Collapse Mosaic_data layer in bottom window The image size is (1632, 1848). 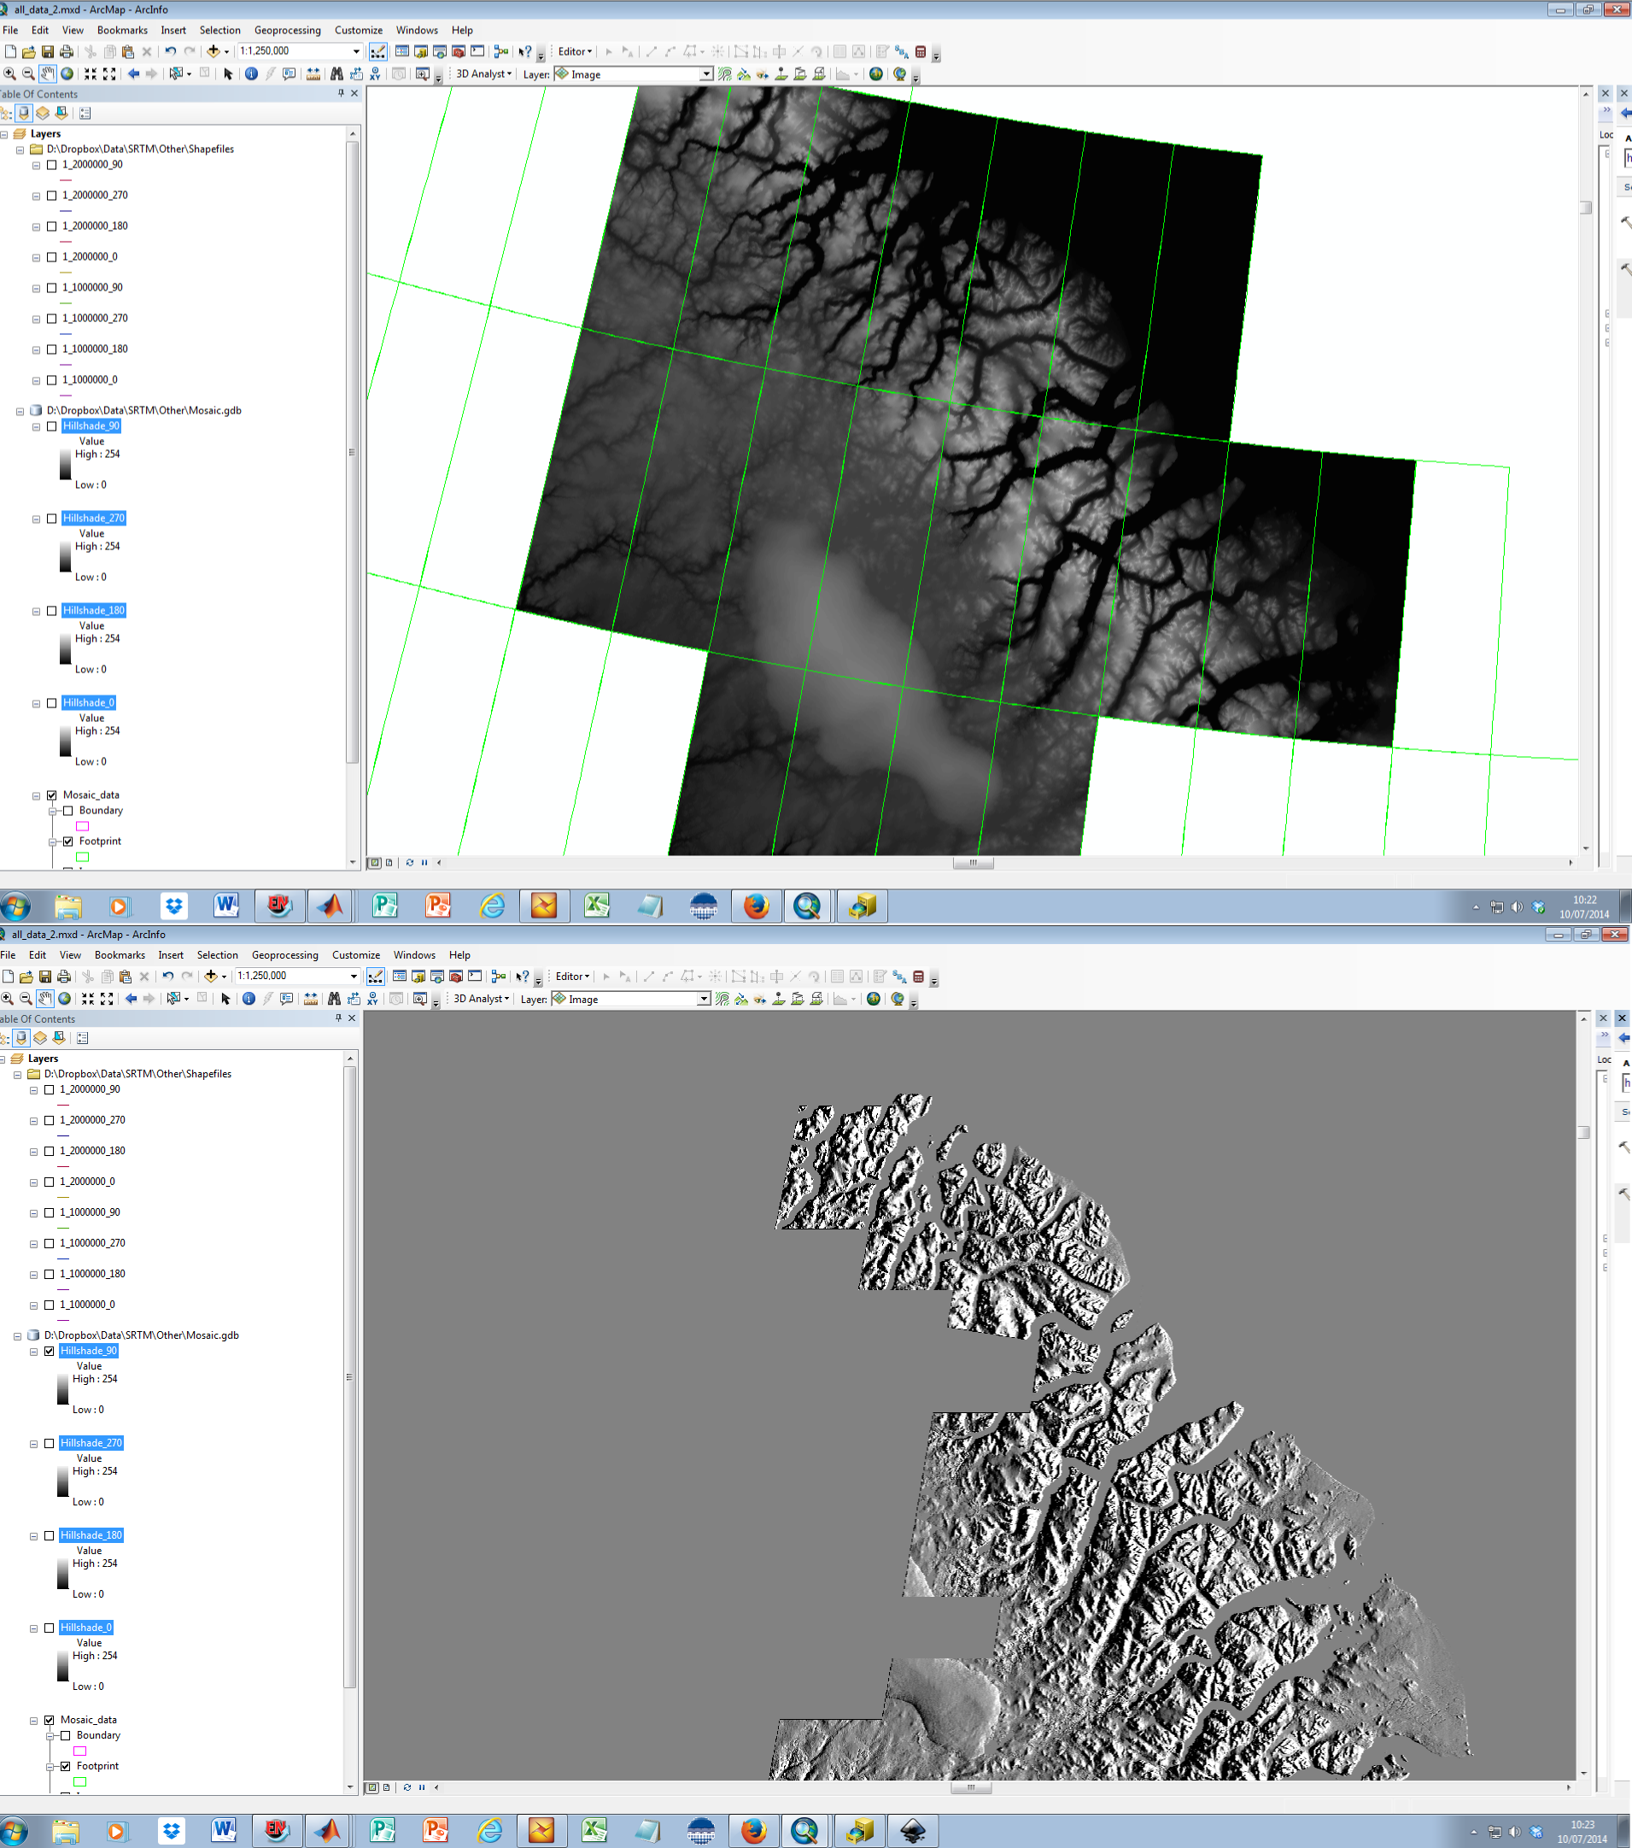(33, 1721)
